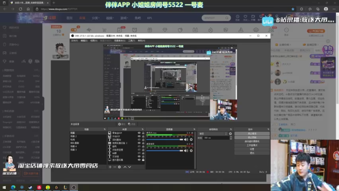The image size is (339, 191).
Task: Open the Windows Start menu
Action: click(4, 188)
